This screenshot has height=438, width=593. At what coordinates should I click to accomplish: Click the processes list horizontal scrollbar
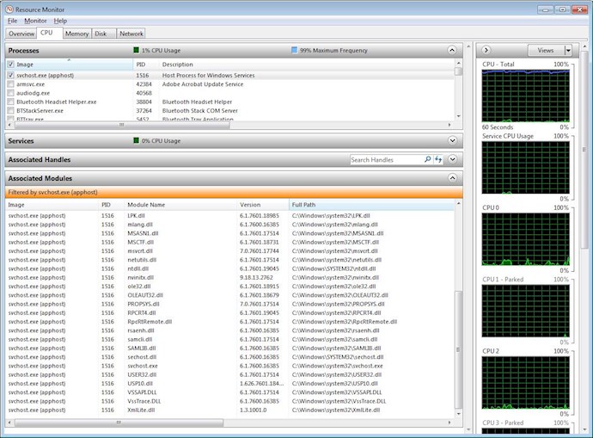point(121,125)
